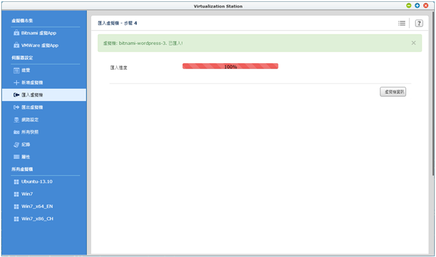Click the list view icon in header
This screenshot has height=257, width=436.
pyautogui.click(x=401, y=23)
